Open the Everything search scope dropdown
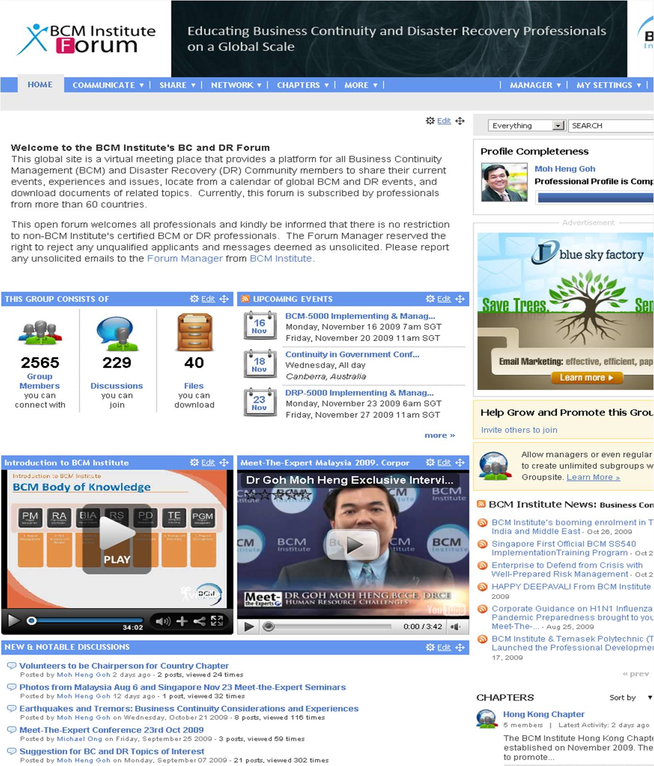654x766 pixels. click(527, 126)
